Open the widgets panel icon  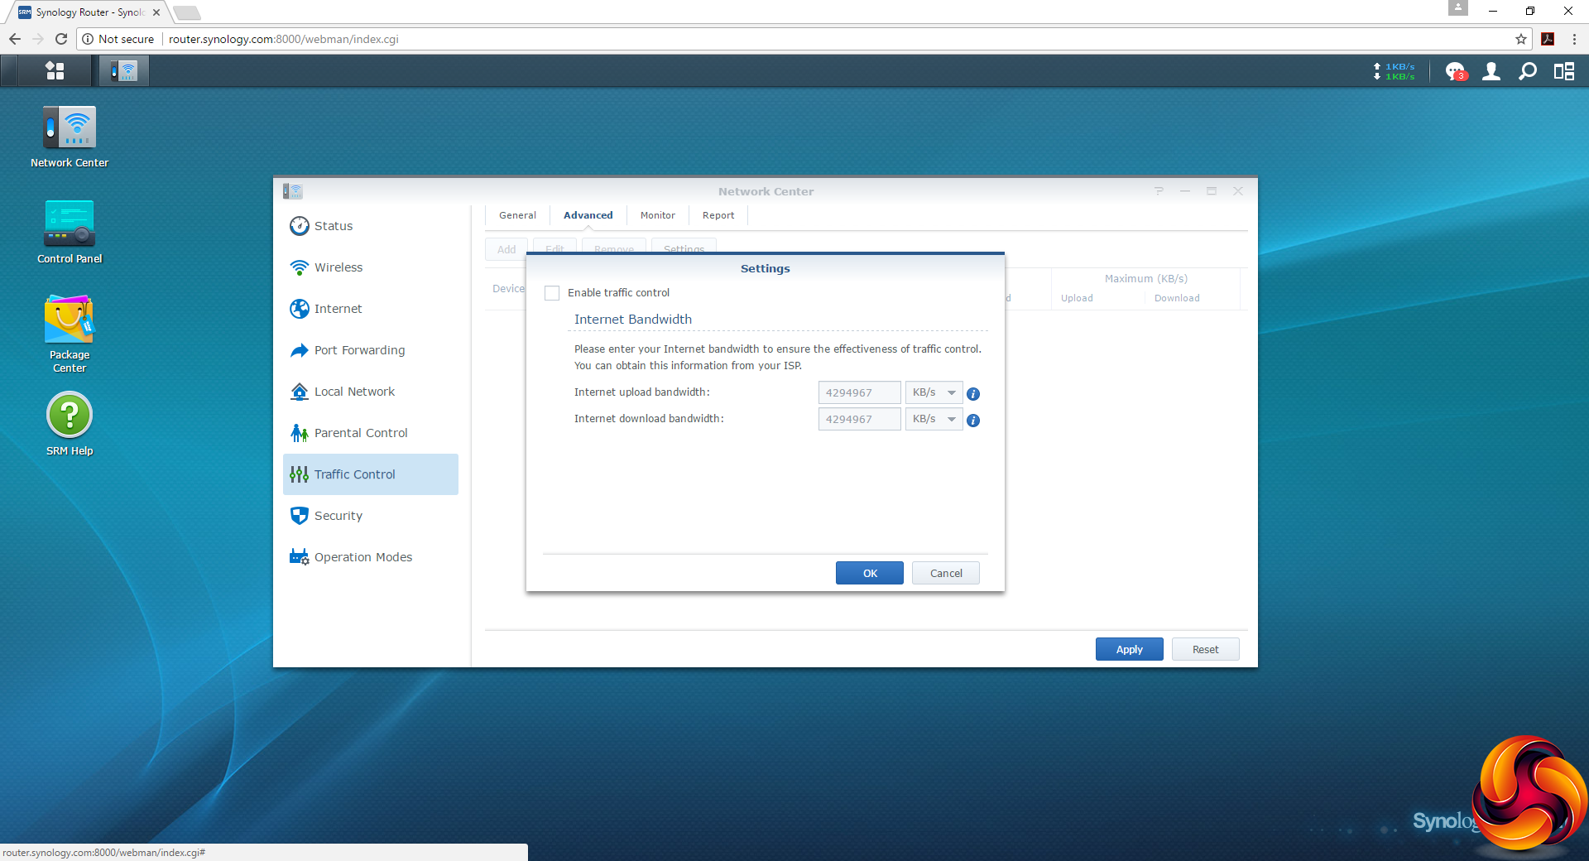[1564, 72]
